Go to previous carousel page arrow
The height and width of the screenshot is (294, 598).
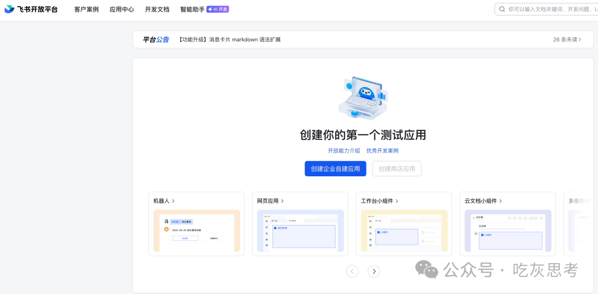click(352, 271)
